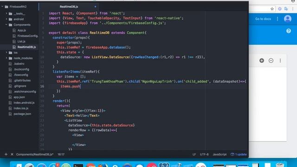Viewport: 297px width, 167px height.
Task: Open the .buckconfig file
Action: tap(21, 69)
